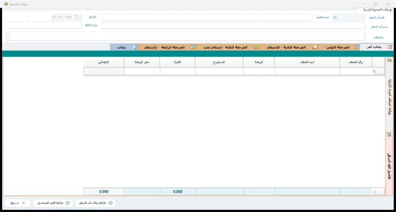Click the notes box scroll-down arrow
This screenshot has width=396, height=212.
(x=8, y=38)
